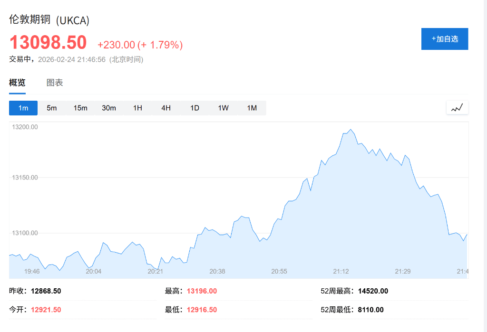Click the 20:38 time axis label
Image resolution: width=487 pixels, height=332 pixels.
point(217,271)
